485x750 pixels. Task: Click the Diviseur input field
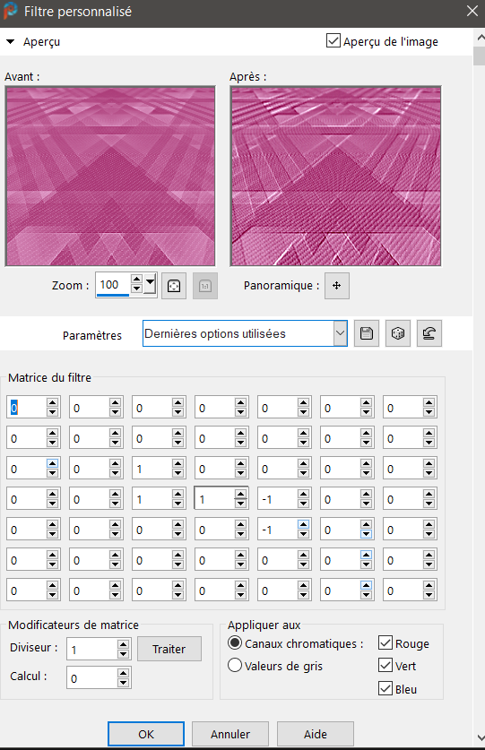click(x=92, y=650)
